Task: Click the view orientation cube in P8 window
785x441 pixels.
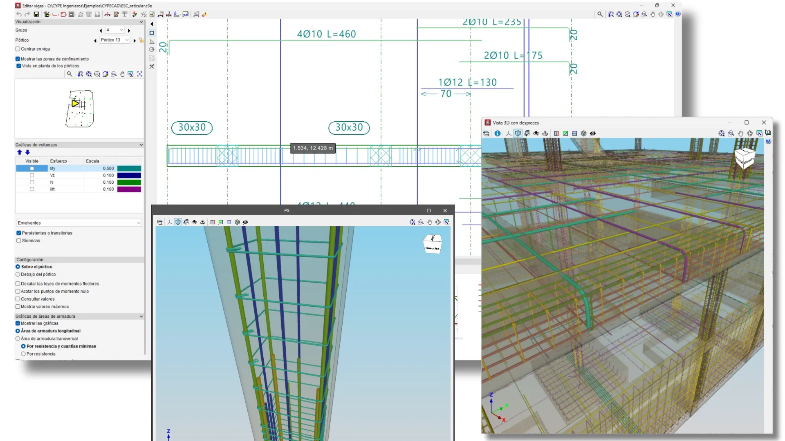Action: (433, 244)
